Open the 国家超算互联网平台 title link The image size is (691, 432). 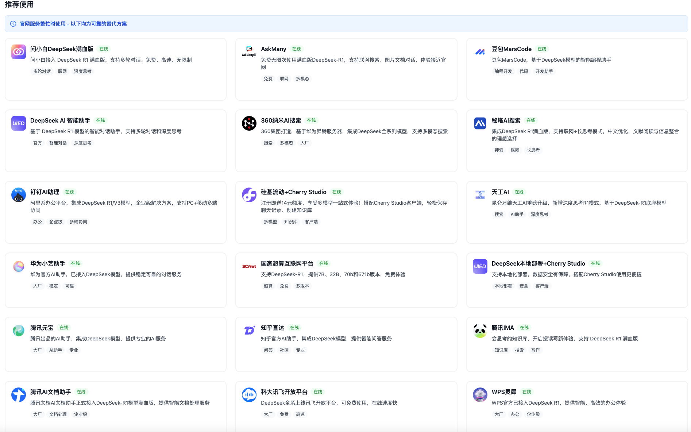287,263
